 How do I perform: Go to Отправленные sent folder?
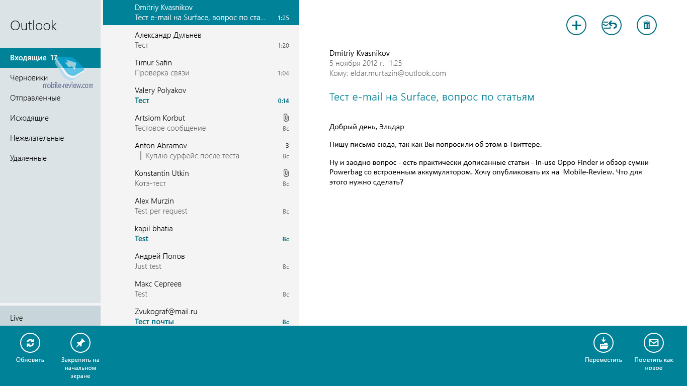click(50, 98)
